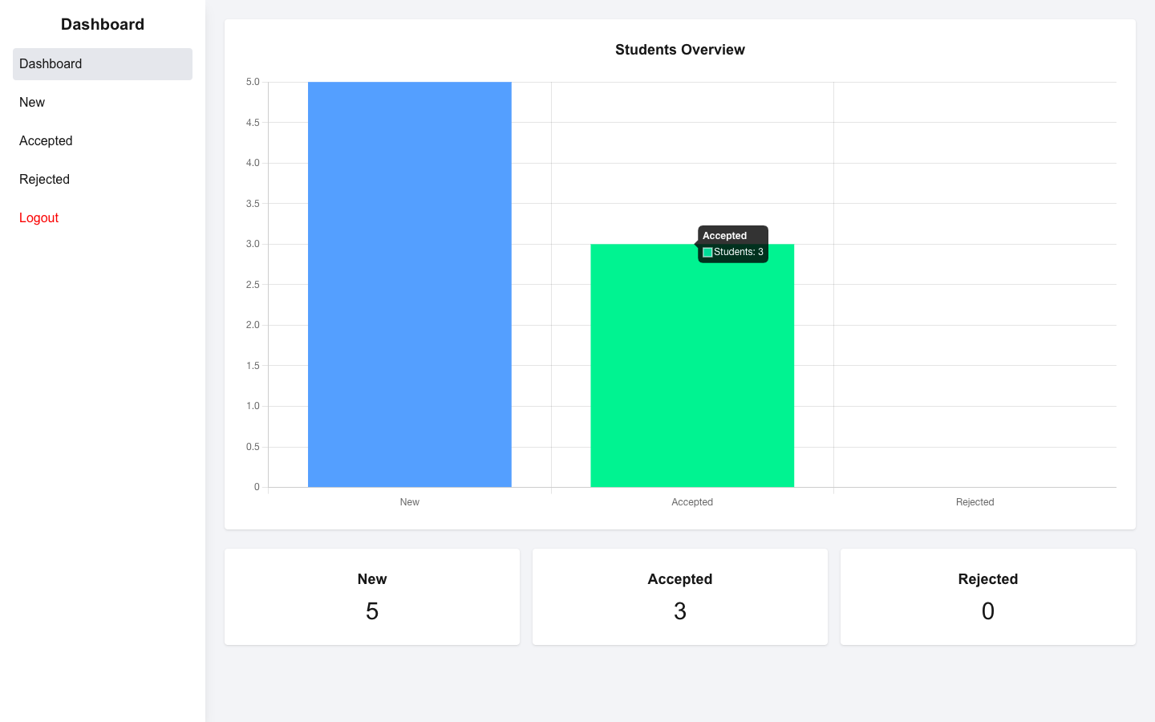The image size is (1155, 722).
Task: Click the 'Dashboard' heading atop the sidebar
Action: [x=103, y=24]
